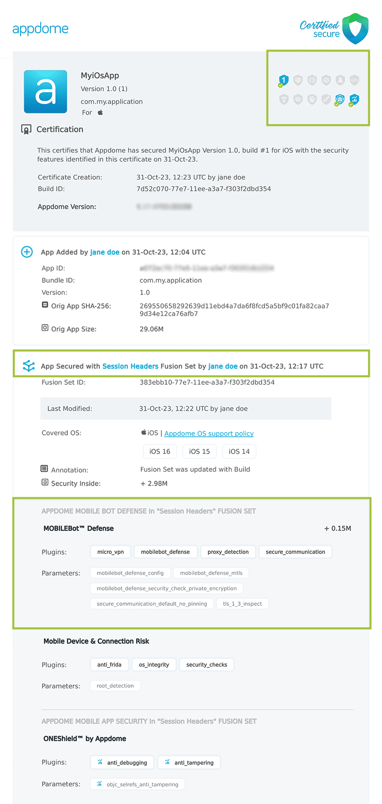Click the MyiOsApp blue app icon
The width and height of the screenshot is (382, 804).
[x=45, y=92]
